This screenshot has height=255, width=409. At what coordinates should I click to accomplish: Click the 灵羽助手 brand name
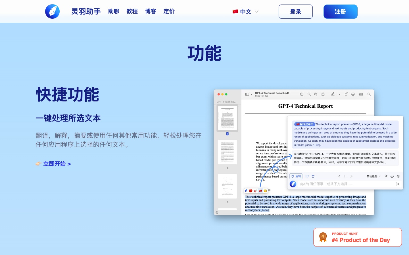[x=86, y=11]
